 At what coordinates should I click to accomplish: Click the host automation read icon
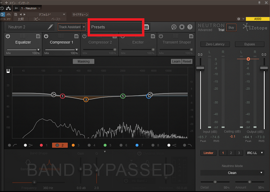click(9, 14)
